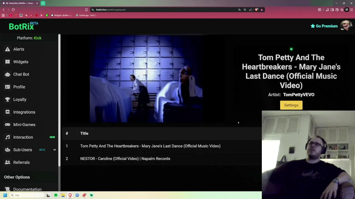This screenshot has height=199, width=355.
Task: Click the Go Premium star icon
Action: tap(313, 26)
